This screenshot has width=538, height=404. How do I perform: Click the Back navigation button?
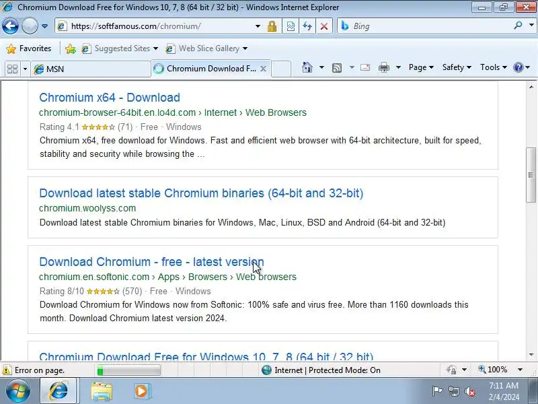10,26
